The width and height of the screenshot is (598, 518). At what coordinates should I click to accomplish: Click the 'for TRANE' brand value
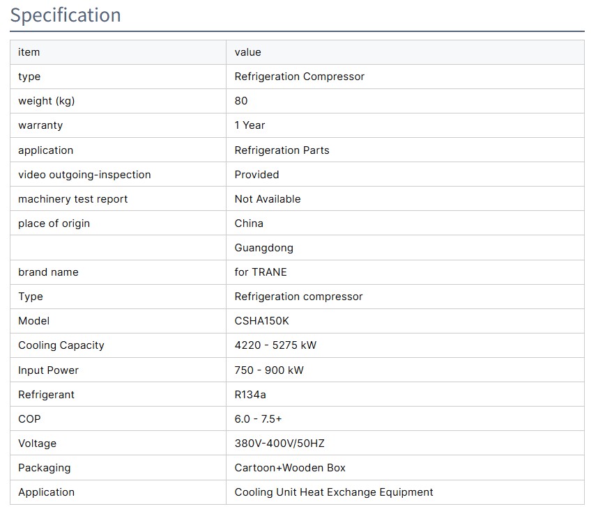click(261, 272)
